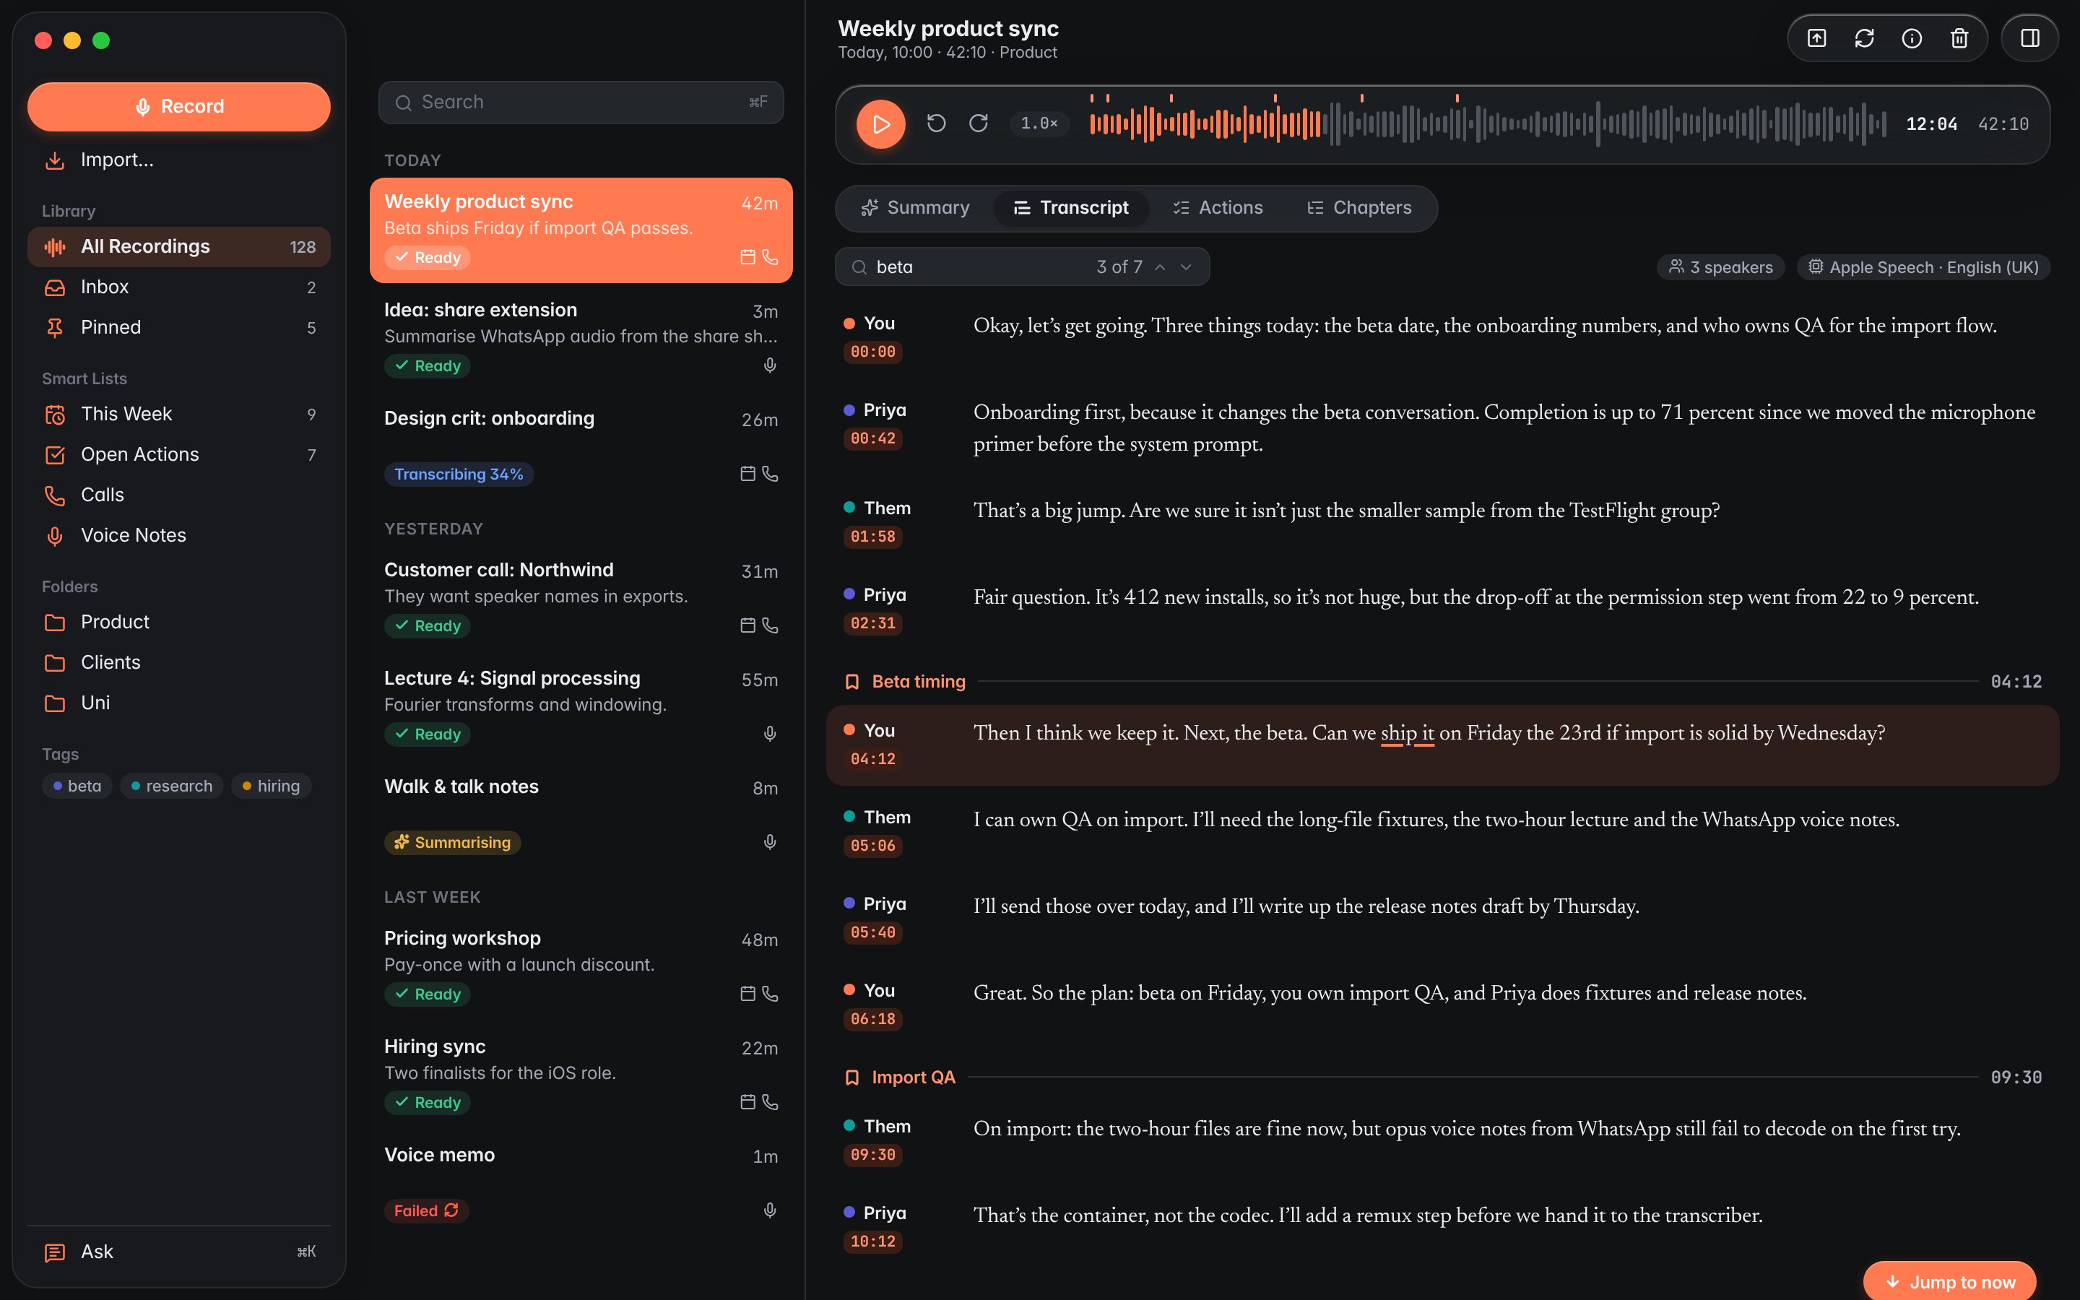The width and height of the screenshot is (2080, 1300).
Task: Go to the next search match chevron
Action: [x=1186, y=267]
